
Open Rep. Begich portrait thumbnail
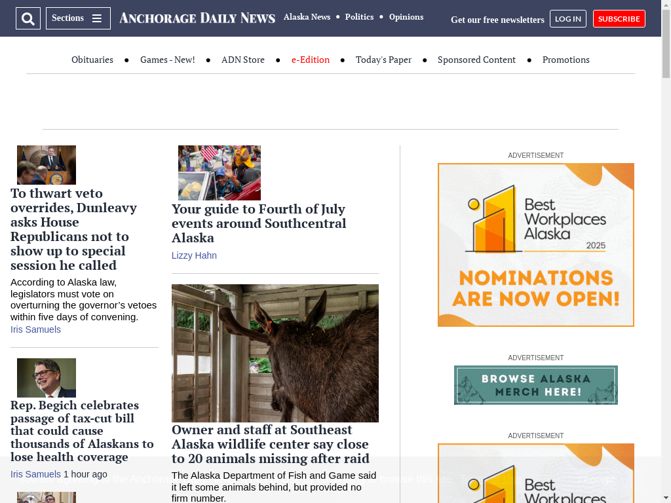point(47,378)
